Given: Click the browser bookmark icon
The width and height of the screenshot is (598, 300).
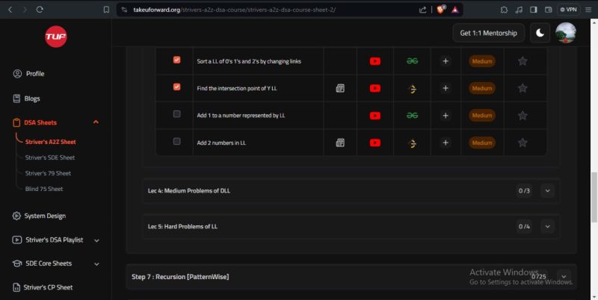Looking at the screenshot, I should (106, 10).
